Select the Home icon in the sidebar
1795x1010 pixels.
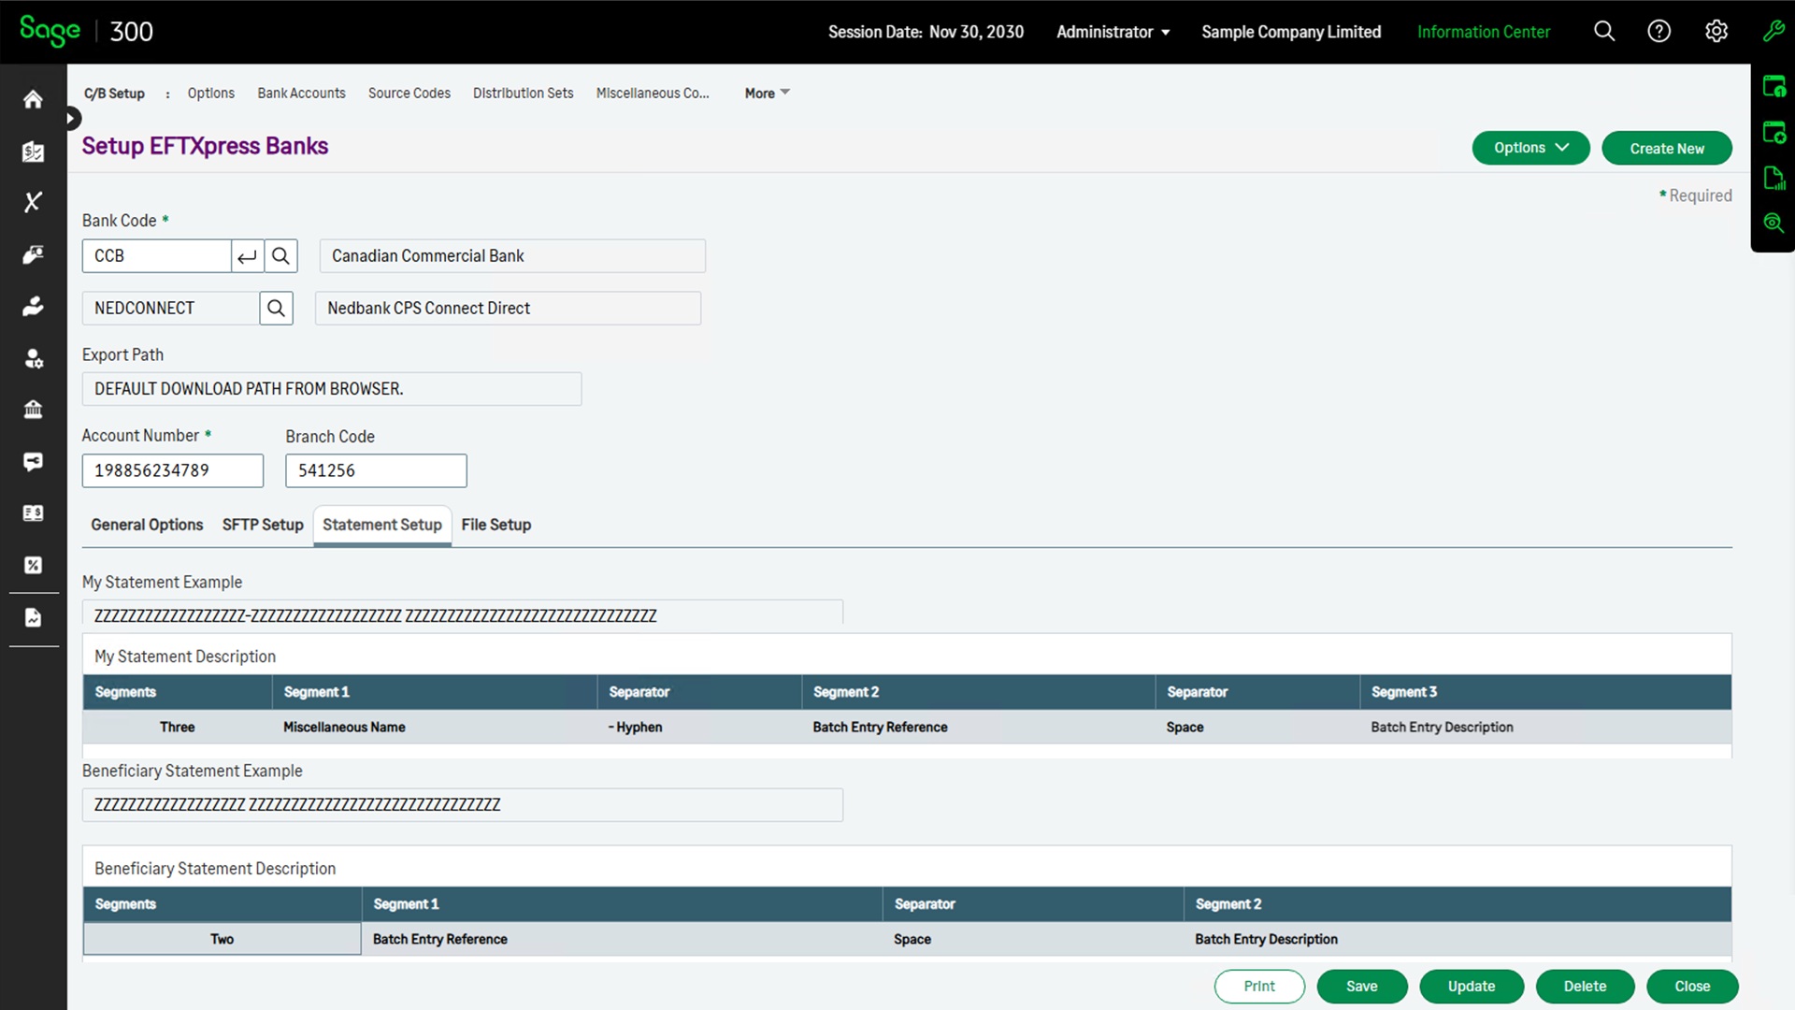click(33, 98)
